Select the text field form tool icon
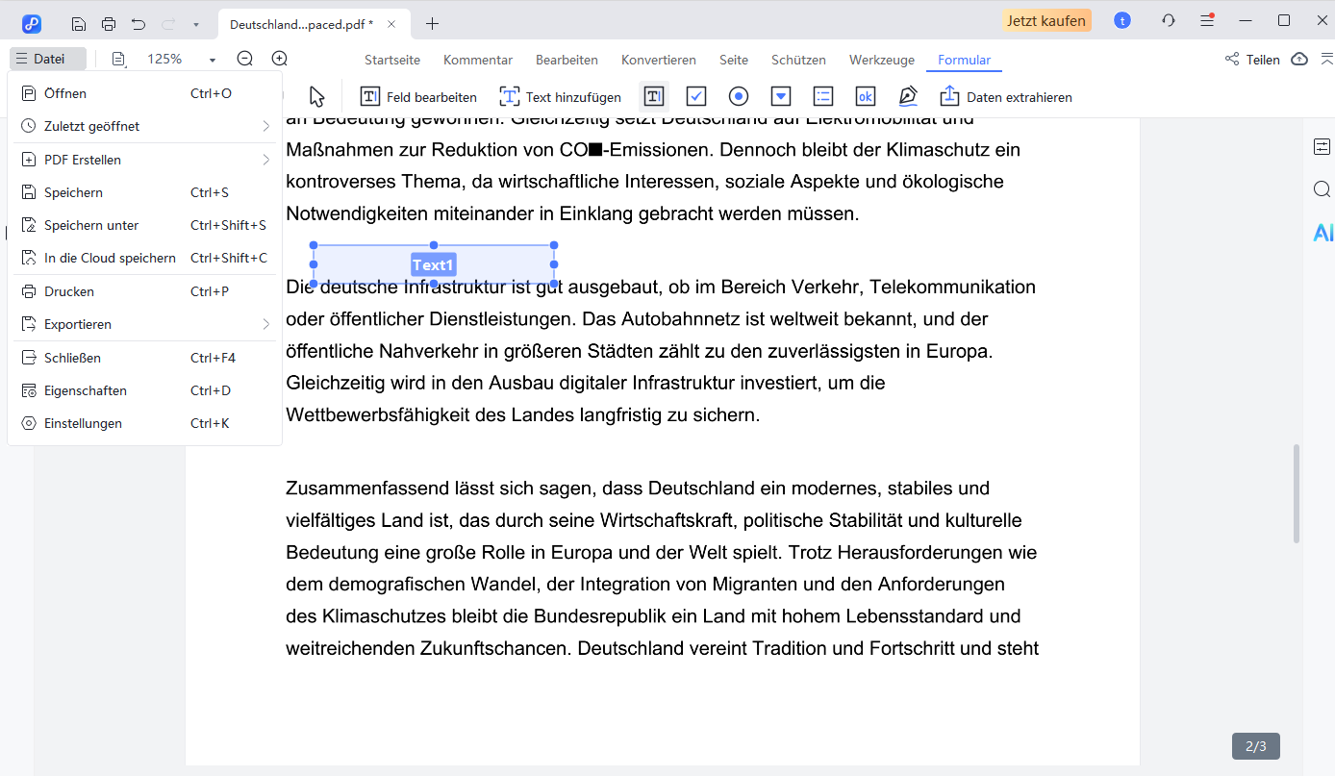The image size is (1335, 776). [654, 96]
